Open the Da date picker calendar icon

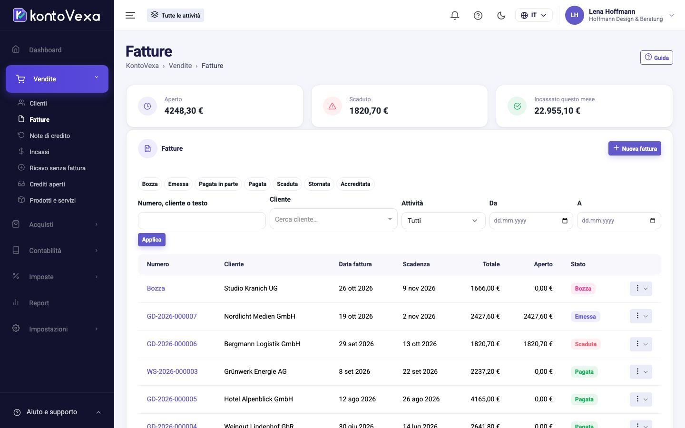[x=565, y=221]
